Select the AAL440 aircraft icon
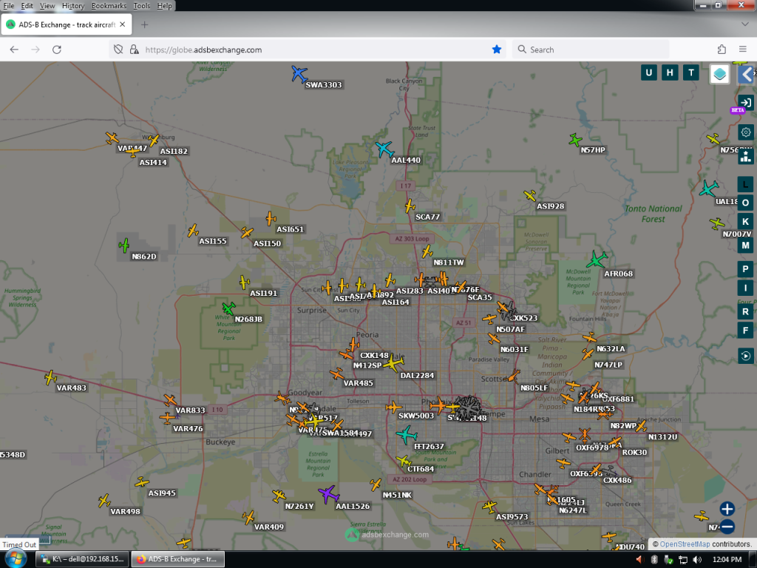The image size is (757, 568). 384,149
